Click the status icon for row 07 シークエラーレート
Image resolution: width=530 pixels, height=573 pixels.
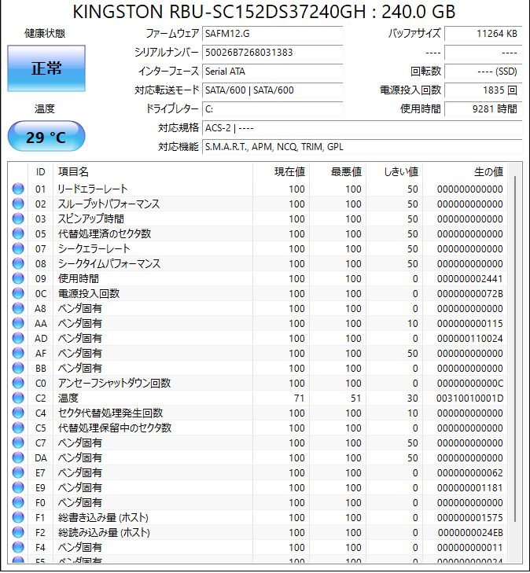pos(18,249)
